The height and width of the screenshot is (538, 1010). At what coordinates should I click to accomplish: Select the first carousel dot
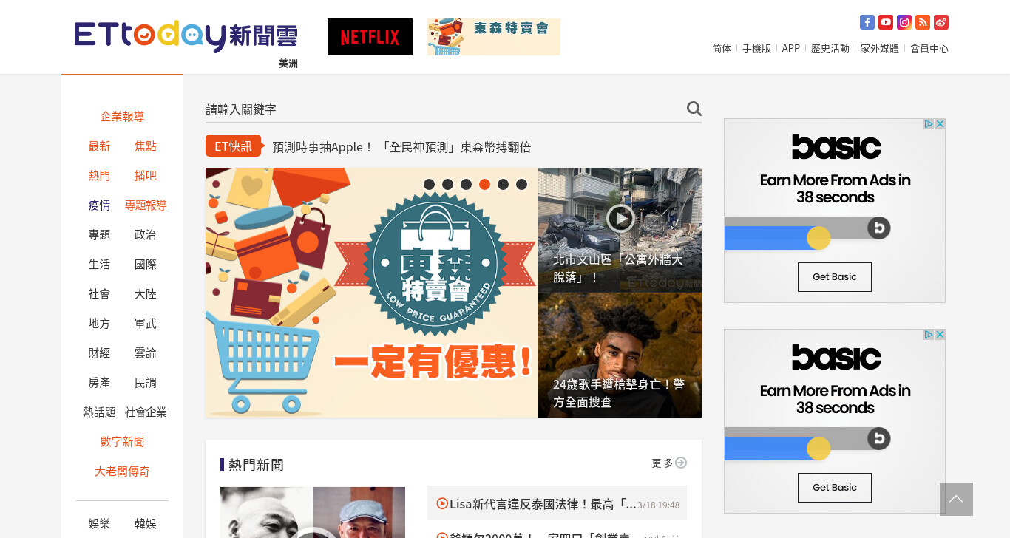pos(429,184)
